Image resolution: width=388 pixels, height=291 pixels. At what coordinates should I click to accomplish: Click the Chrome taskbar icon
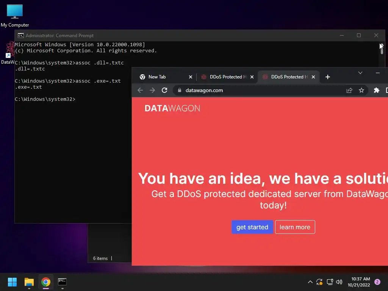(x=46, y=282)
